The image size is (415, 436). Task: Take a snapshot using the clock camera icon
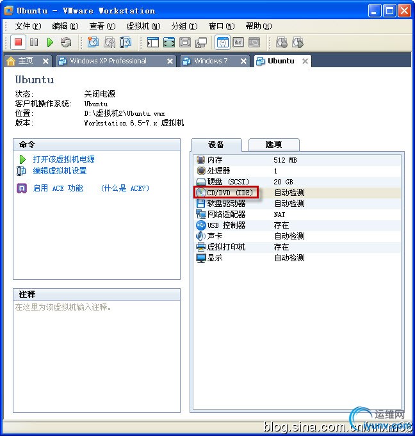click(93, 42)
